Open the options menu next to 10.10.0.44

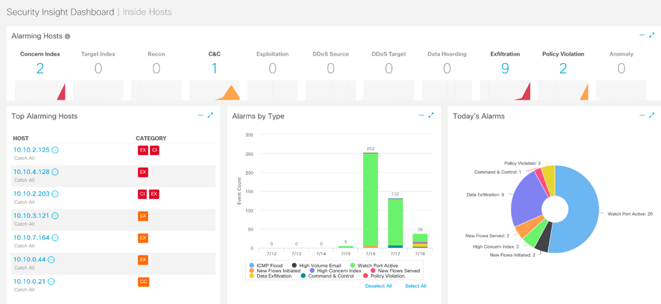[x=51, y=260]
